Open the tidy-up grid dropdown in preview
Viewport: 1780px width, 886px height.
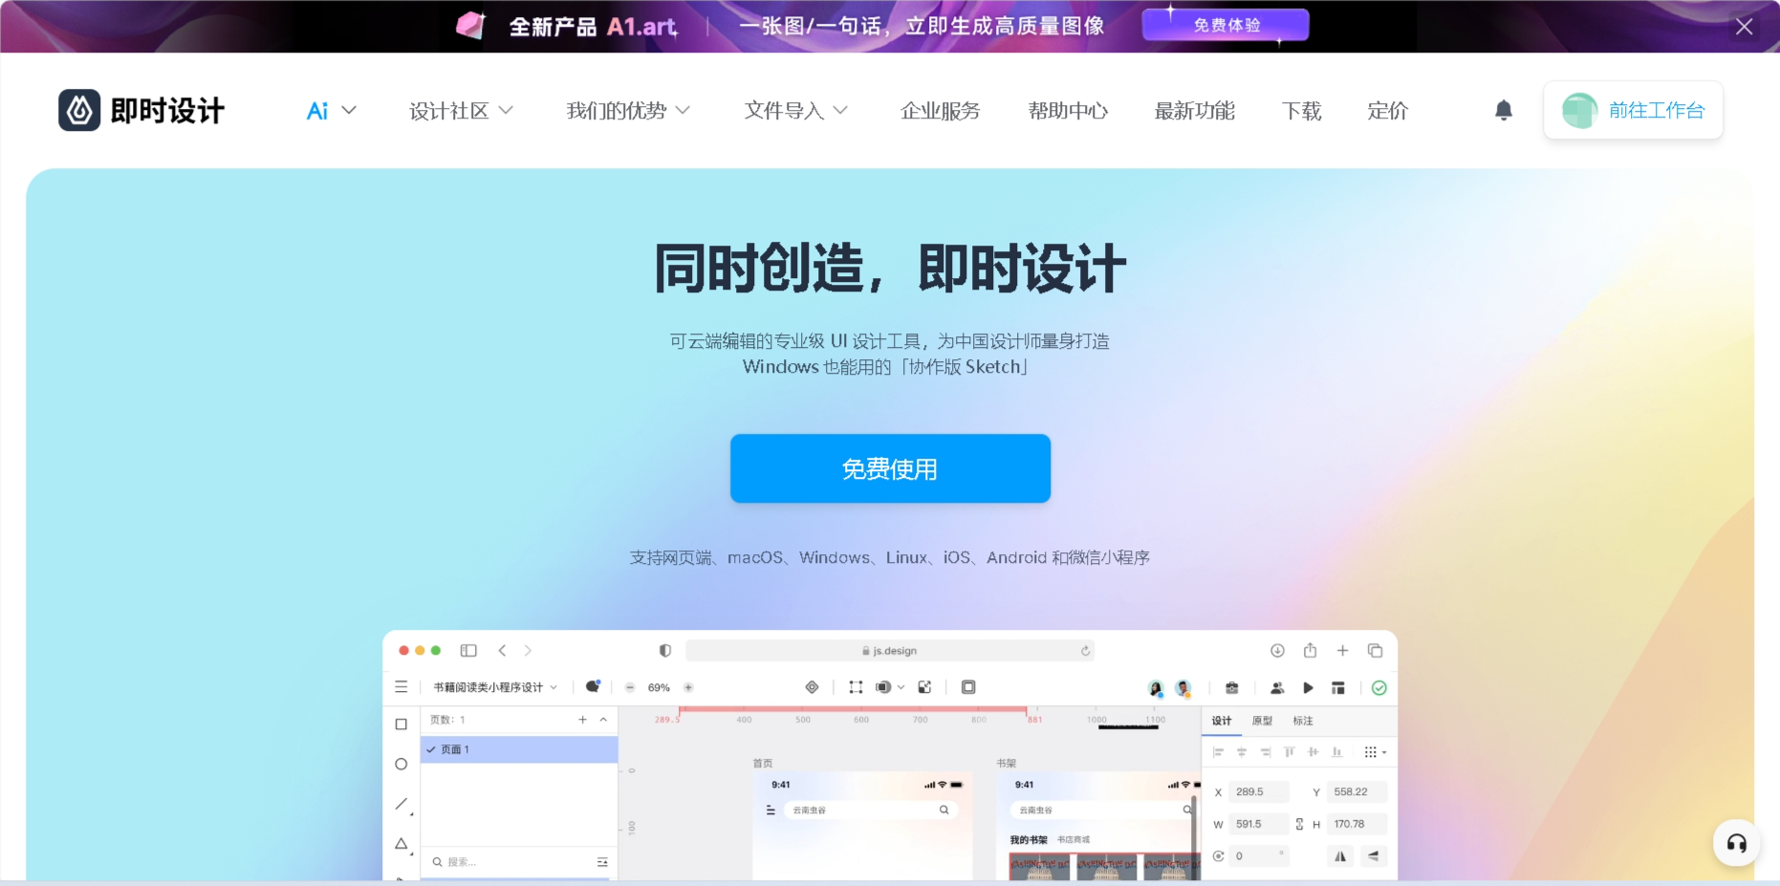point(1375,752)
